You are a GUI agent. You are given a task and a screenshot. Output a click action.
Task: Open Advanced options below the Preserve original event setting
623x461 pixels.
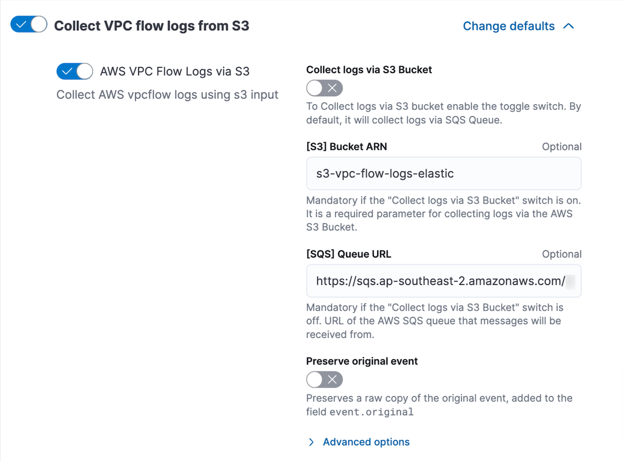coord(366,442)
